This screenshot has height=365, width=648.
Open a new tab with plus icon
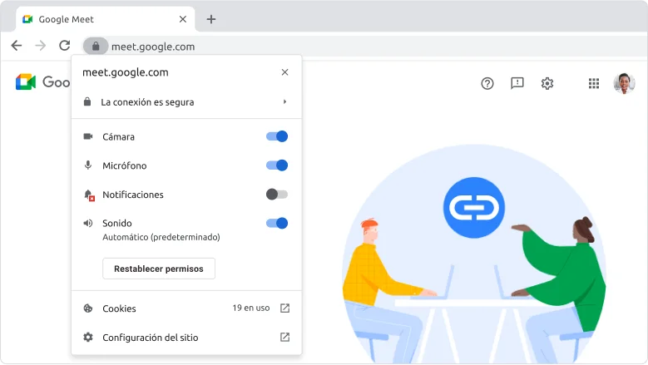(x=211, y=19)
